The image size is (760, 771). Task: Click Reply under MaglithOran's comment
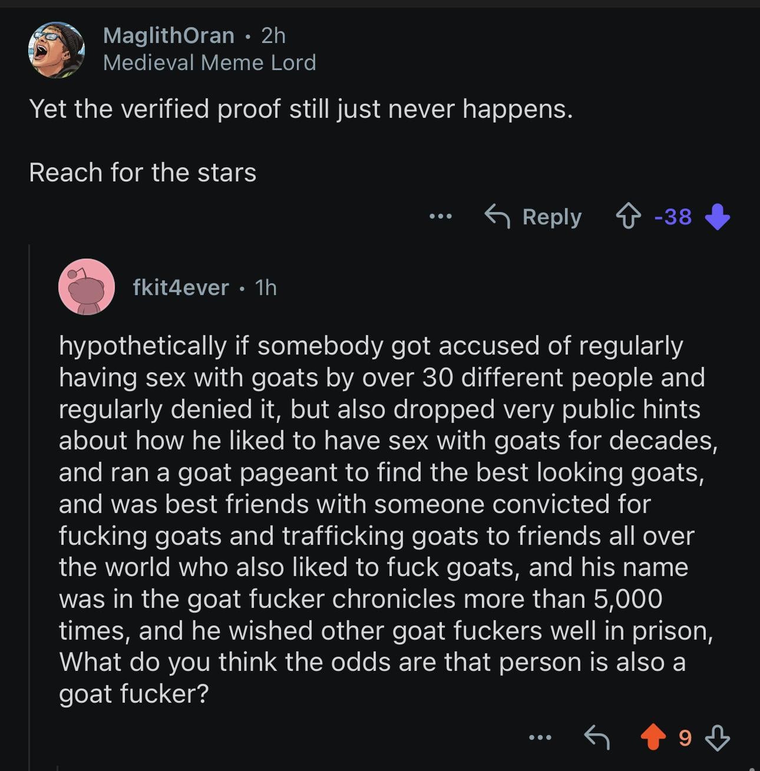(x=533, y=217)
